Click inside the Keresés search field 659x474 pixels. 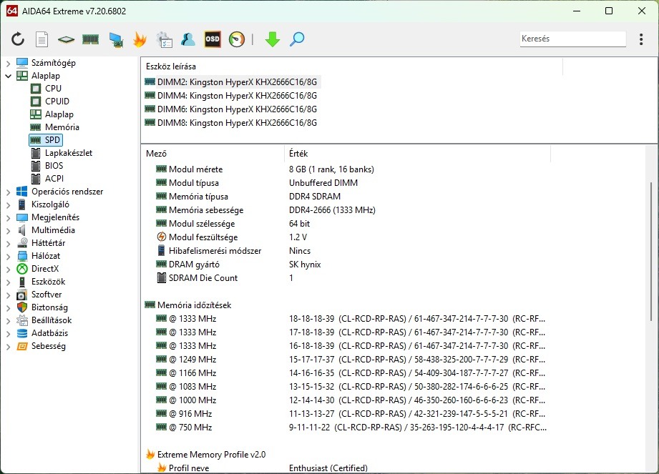click(572, 39)
